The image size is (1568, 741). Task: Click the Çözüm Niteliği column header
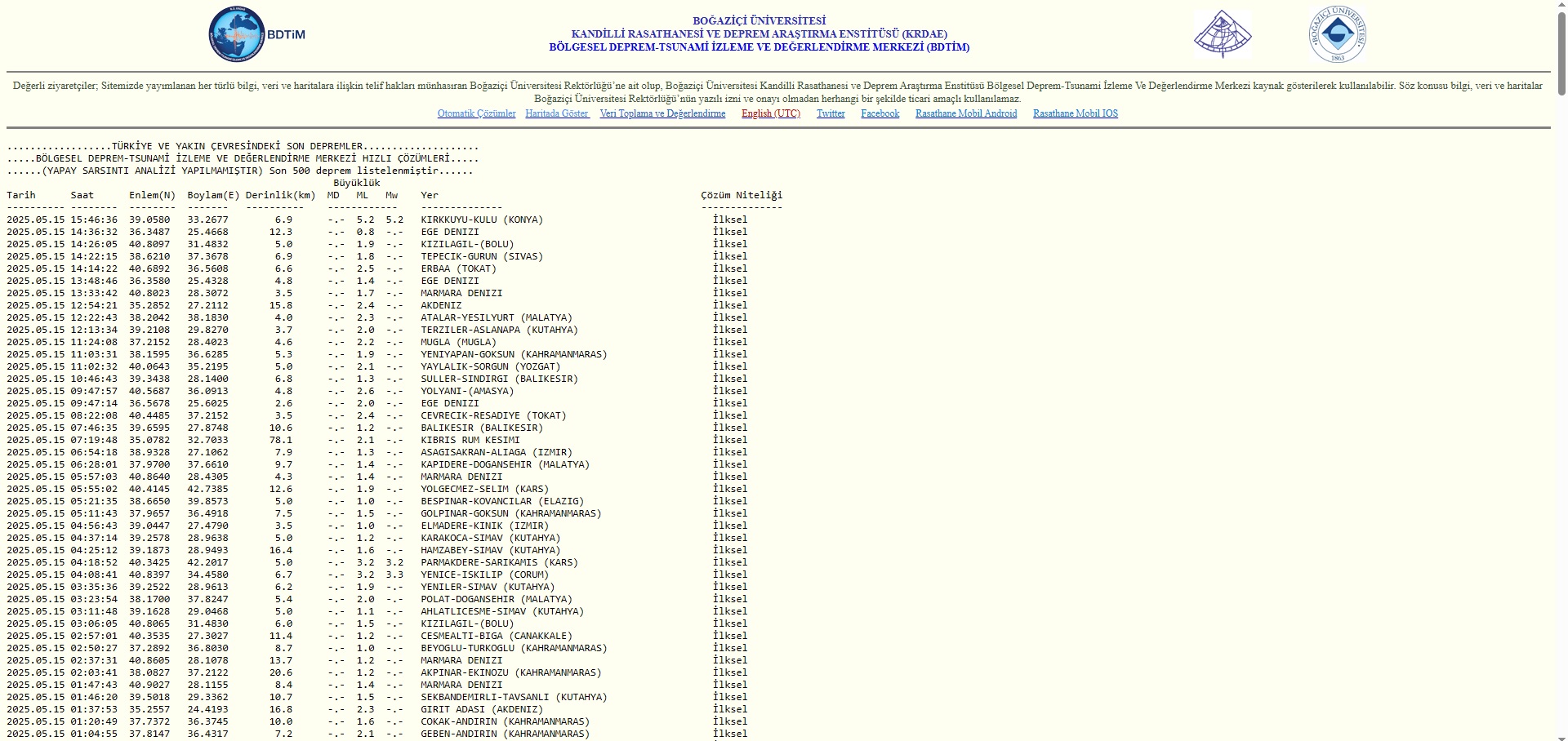742,195
